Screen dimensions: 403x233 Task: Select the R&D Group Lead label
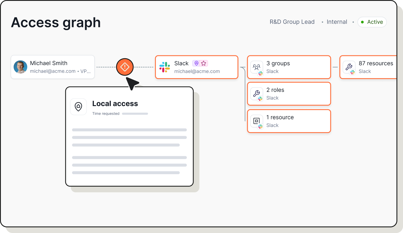pyautogui.click(x=292, y=22)
